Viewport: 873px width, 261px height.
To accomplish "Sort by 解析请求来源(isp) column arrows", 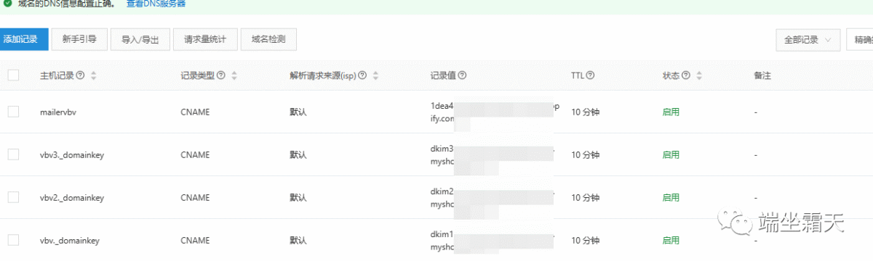I will [x=375, y=75].
